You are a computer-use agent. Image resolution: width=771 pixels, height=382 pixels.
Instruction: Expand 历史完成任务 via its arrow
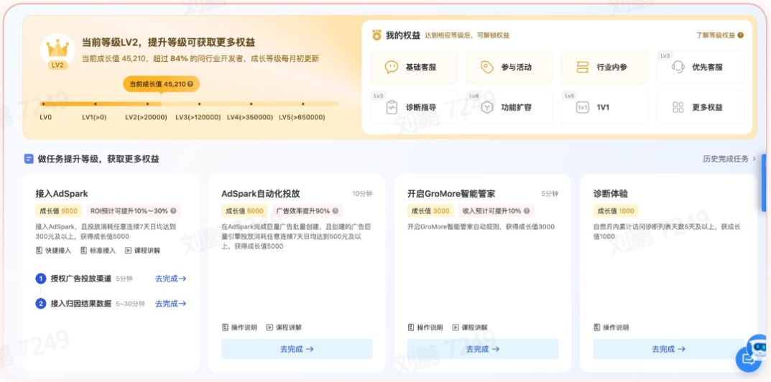754,159
